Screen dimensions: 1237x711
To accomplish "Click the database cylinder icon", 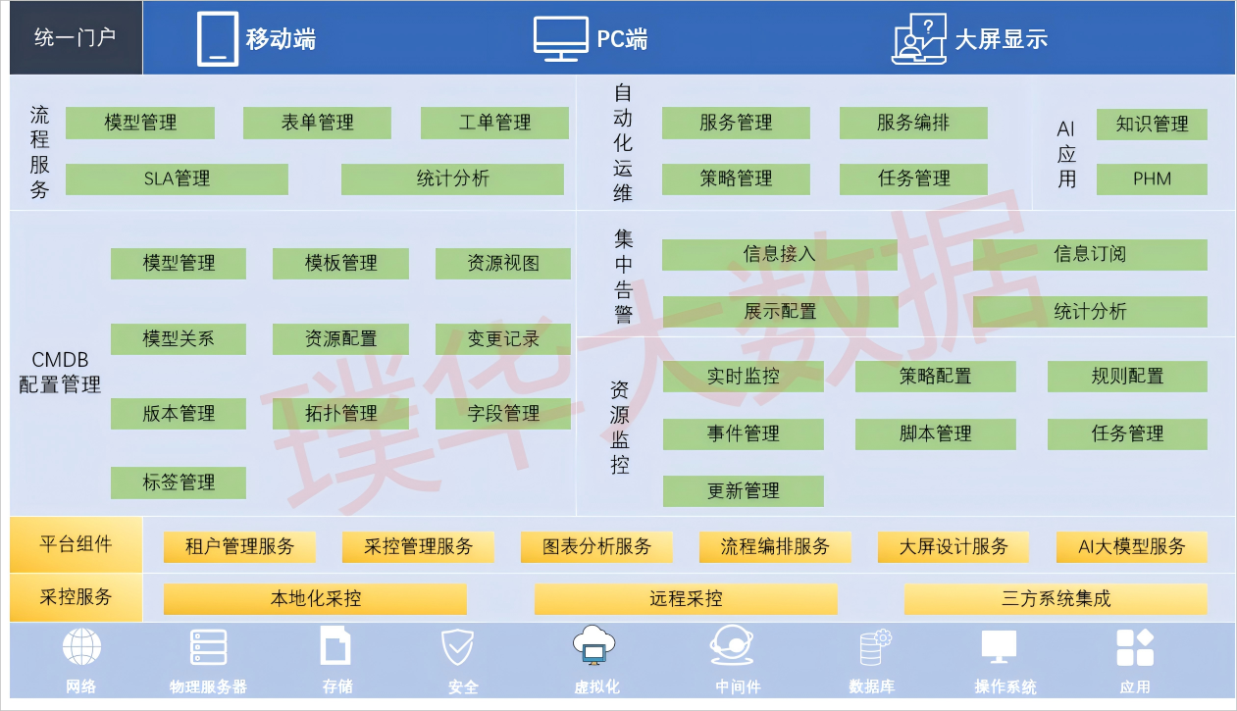I will pyautogui.click(x=873, y=647).
